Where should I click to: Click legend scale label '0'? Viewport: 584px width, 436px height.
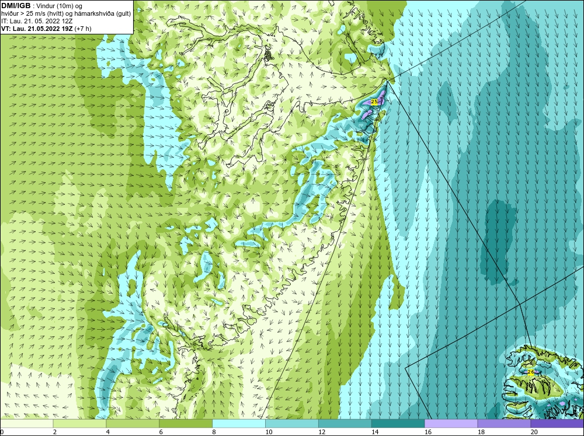pos(2,432)
